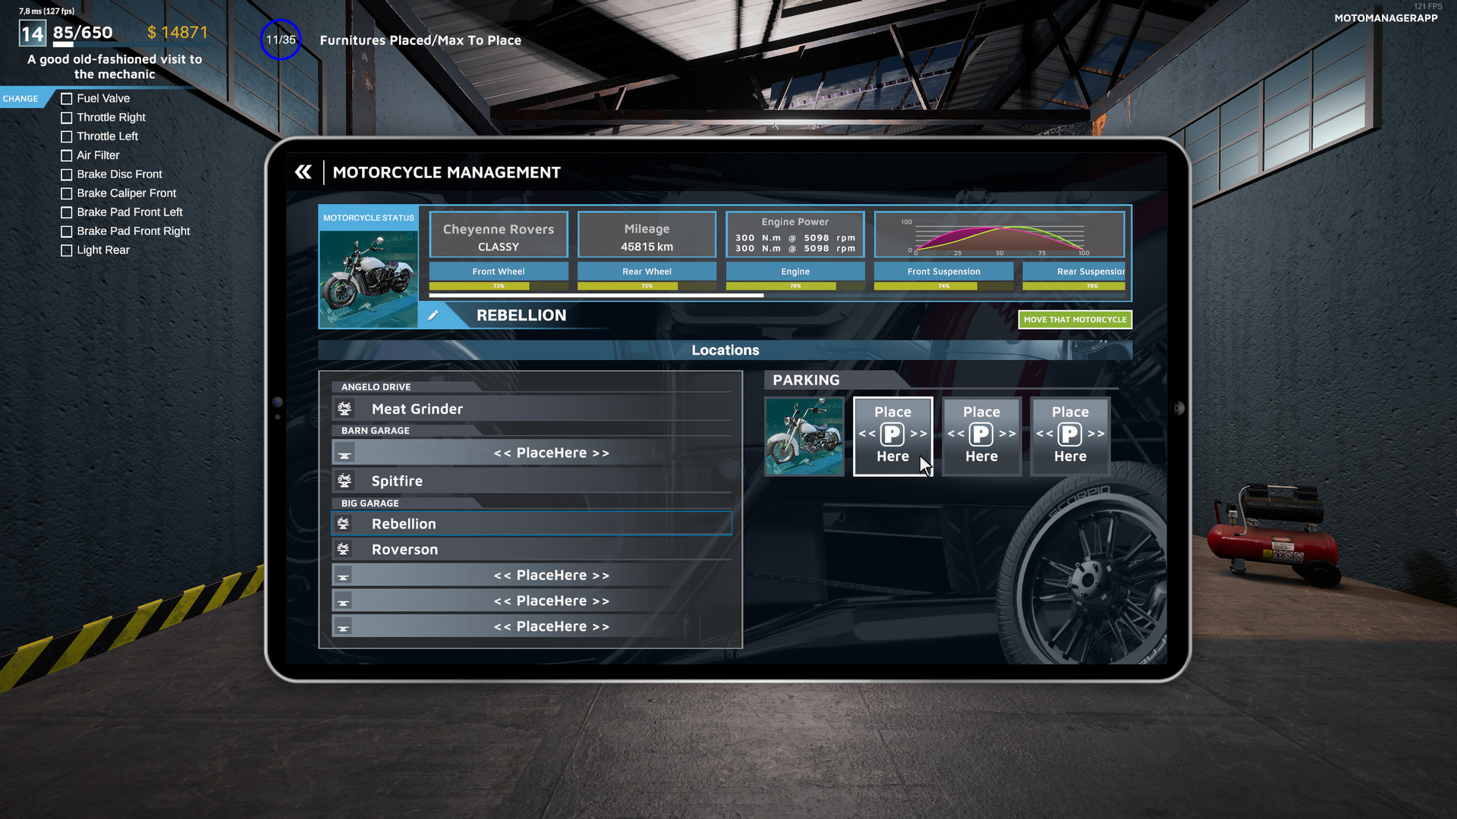
Task: Tick the Fuel Valve checkbox
Action: click(67, 99)
